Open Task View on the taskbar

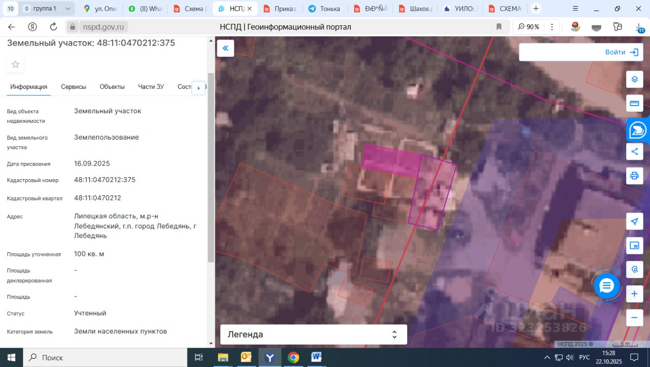tap(199, 357)
